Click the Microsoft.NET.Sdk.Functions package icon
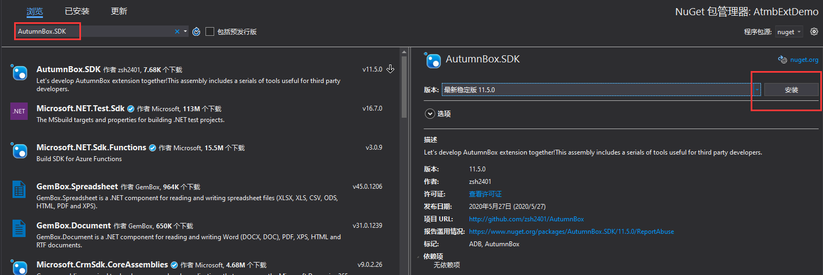The height and width of the screenshot is (275, 823). 19,150
